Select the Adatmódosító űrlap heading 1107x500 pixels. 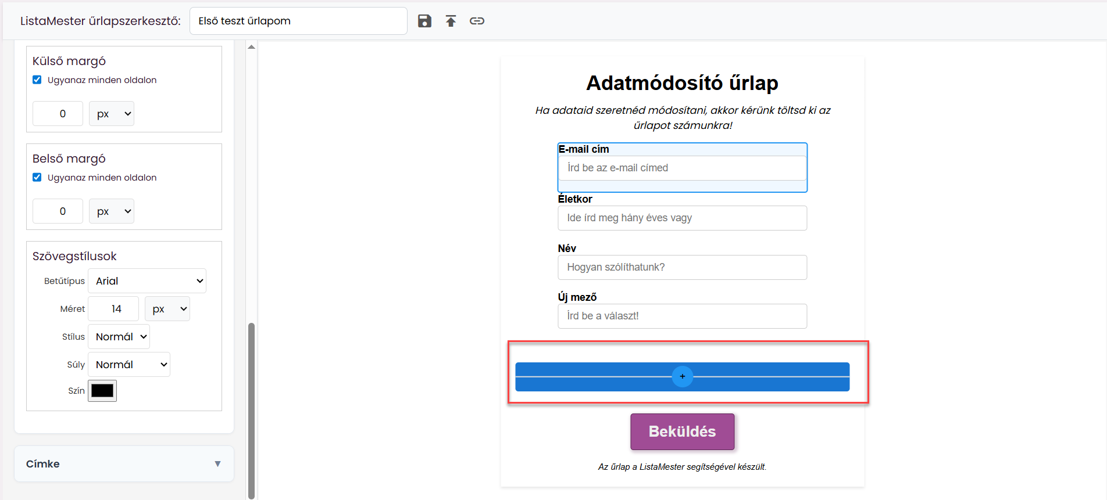(x=682, y=83)
